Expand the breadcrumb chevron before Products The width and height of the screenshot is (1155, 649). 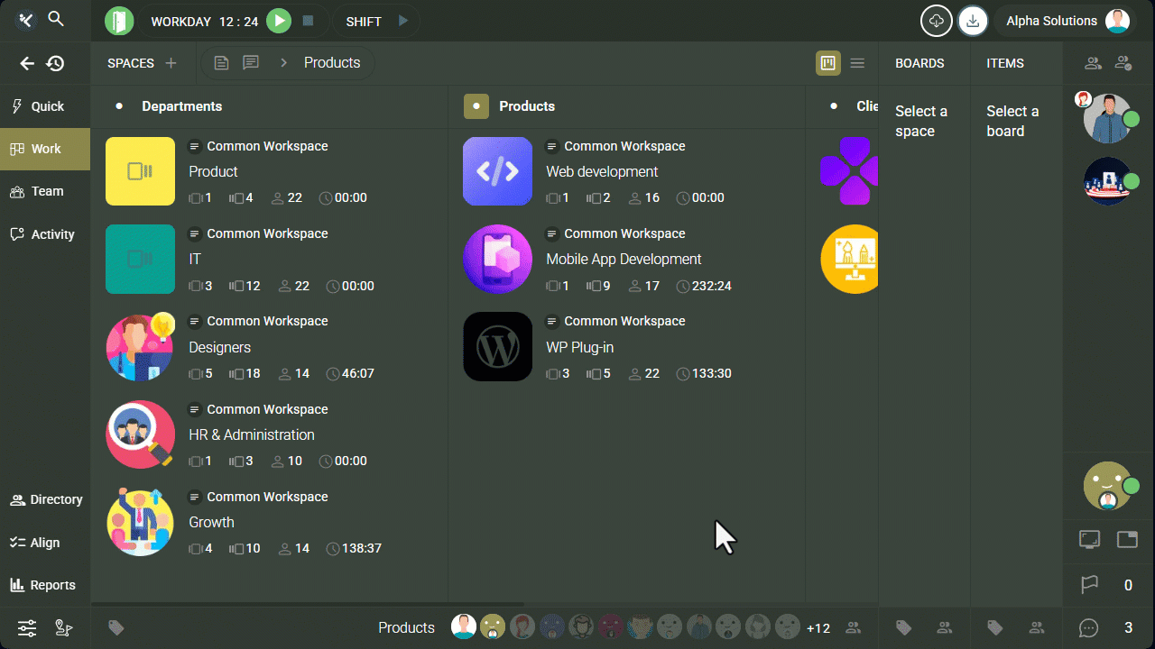point(283,63)
